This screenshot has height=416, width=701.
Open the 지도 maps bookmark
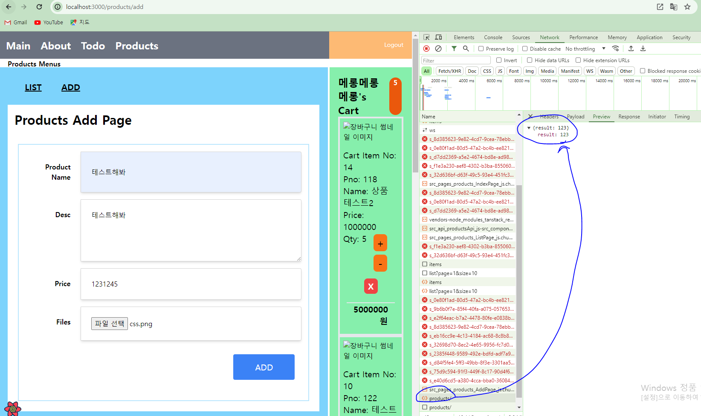(80, 23)
